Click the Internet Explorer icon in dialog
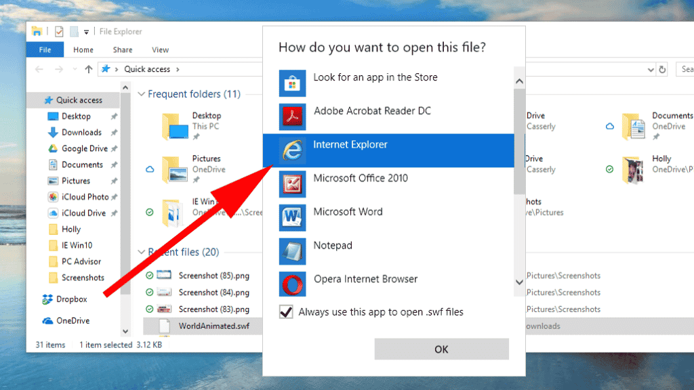Viewport: 694px width, 390px height. tap(292, 150)
